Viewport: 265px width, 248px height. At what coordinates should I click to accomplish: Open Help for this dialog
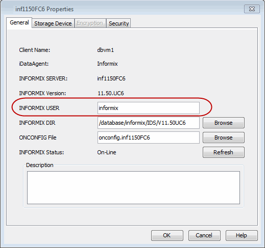tap(242, 235)
